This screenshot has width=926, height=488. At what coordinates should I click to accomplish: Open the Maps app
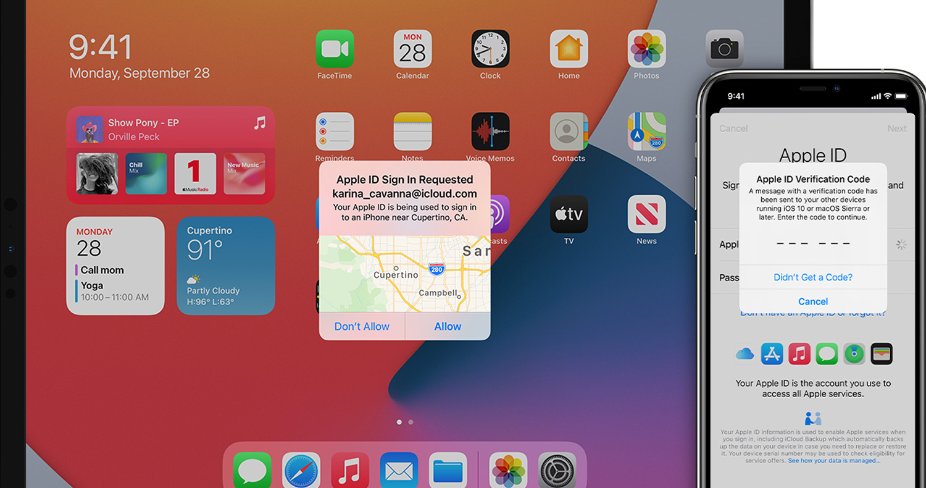pyautogui.click(x=646, y=132)
